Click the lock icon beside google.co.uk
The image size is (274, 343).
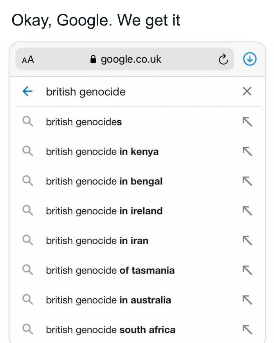coord(93,60)
